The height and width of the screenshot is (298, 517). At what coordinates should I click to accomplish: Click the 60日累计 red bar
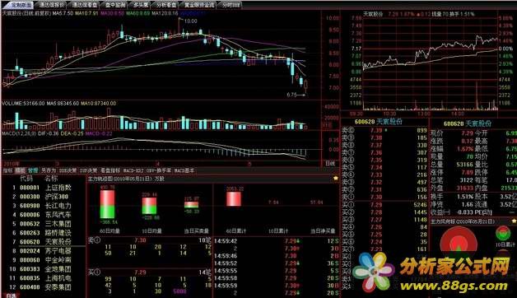[234, 198]
